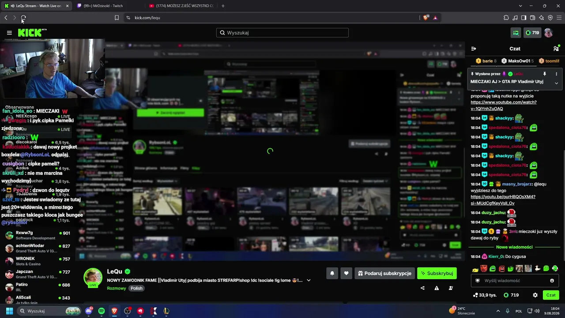Image resolution: width=565 pixels, height=318 pixels.
Task: Open OBS Studio from the taskbar
Action: pyautogui.click(x=127, y=311)
